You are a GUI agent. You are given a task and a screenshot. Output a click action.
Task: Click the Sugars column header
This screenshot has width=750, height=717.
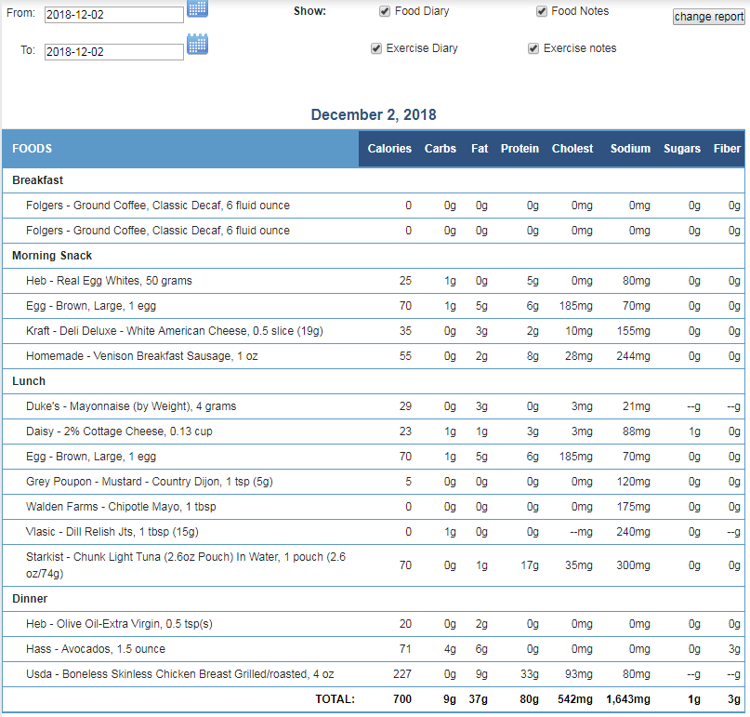pyautogui.click(x=681, y=149)
